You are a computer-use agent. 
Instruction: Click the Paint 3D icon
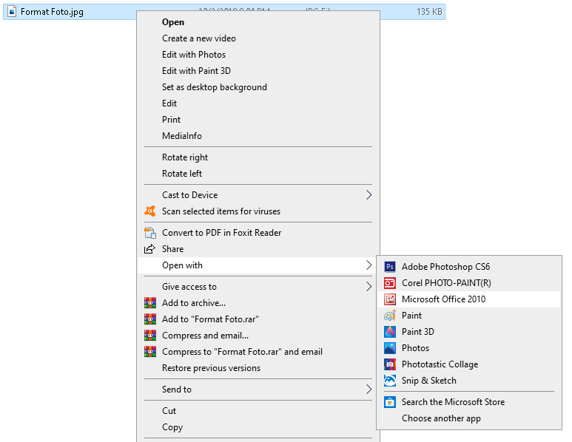point(390,332)
